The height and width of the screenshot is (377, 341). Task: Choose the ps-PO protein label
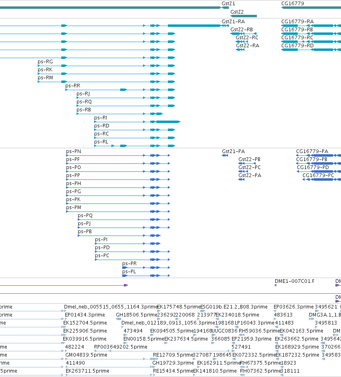tap(74, 167)
